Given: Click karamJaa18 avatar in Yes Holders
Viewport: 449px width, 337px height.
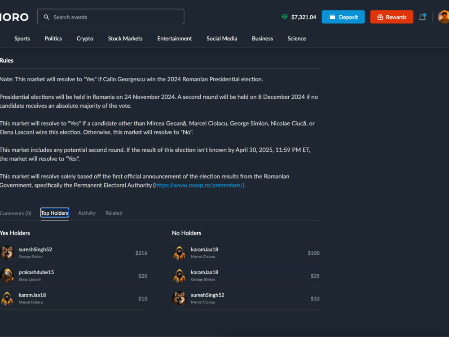Looking at the screenshot, I should (x=7, y=298).
